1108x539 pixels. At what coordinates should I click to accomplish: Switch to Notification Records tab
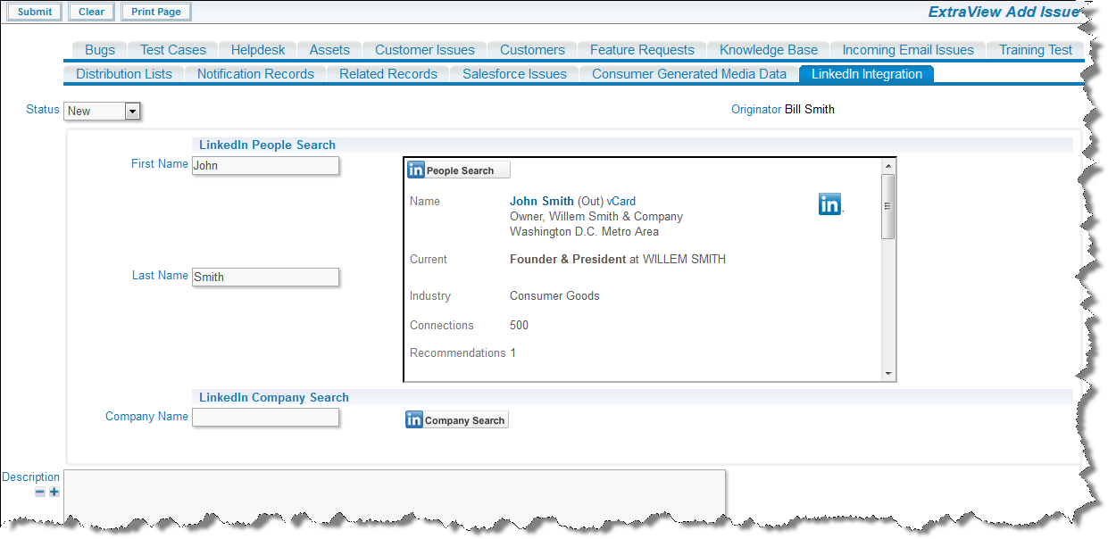[255, 74]
